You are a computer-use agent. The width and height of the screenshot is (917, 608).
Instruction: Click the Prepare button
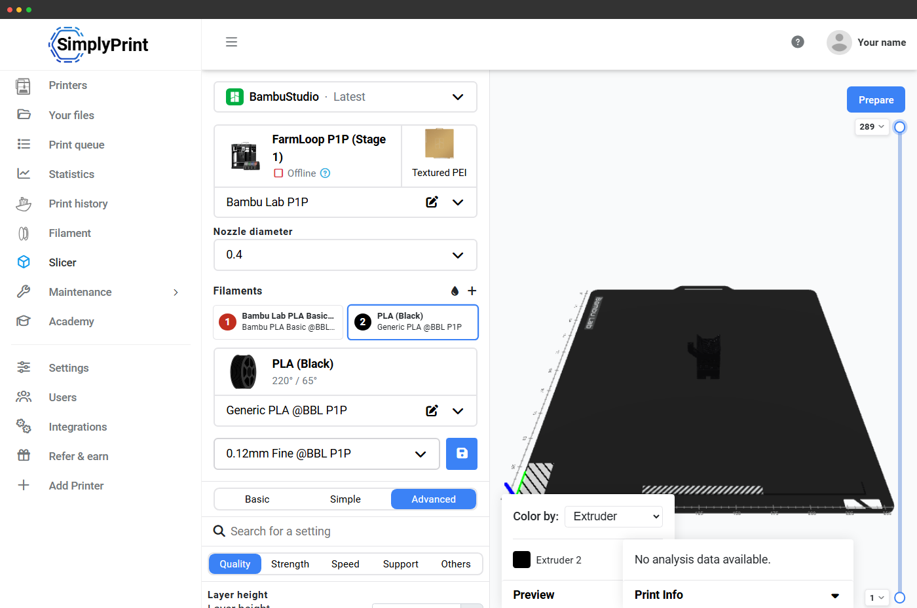click(x=876, y=100)
